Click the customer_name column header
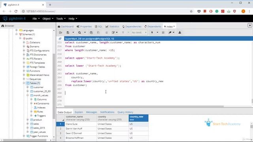Viewport: 253px width, 142px height. tap(81, 118)
